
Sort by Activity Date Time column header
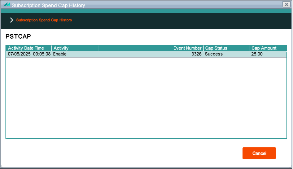tap(28, 48)
